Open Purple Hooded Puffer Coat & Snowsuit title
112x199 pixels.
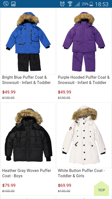84,80
